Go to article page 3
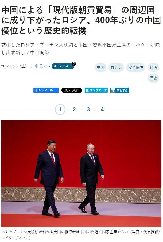 coord(88,109)
